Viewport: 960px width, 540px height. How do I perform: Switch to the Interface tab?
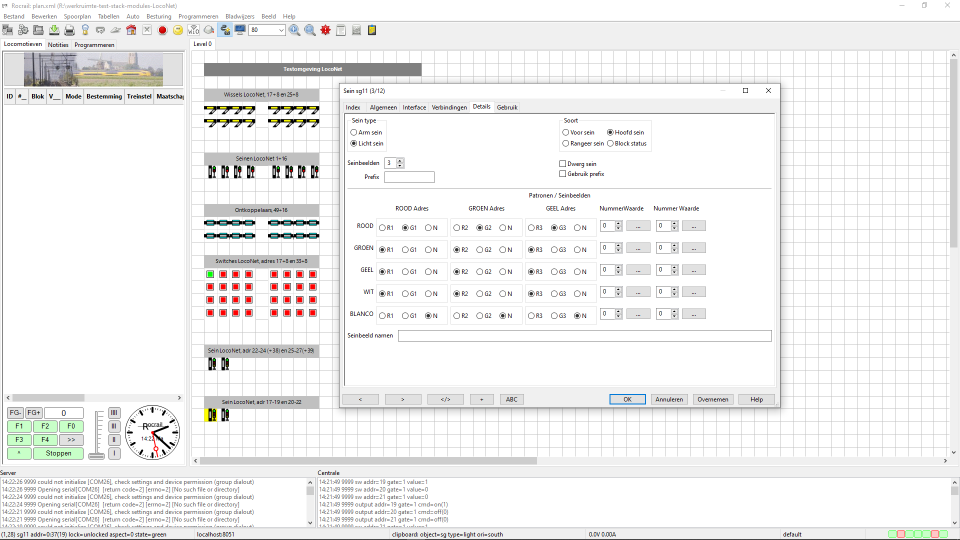(414, 107)
